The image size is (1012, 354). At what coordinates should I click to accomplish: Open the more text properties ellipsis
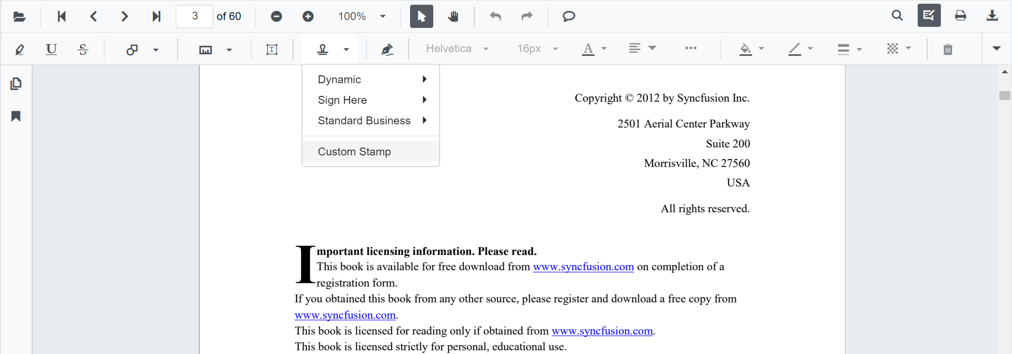point(691,48)
